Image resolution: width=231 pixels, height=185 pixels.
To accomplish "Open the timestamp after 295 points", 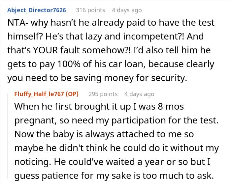I will 139,94.
